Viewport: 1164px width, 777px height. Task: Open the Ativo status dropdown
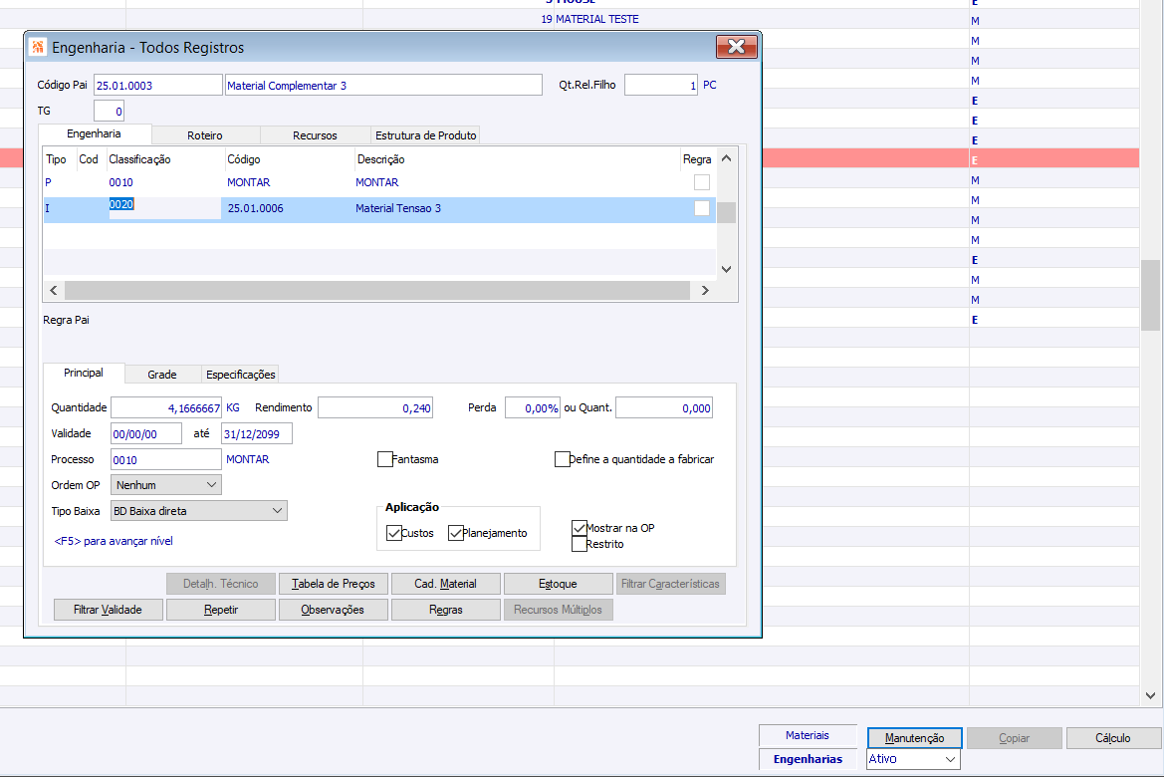913,759
